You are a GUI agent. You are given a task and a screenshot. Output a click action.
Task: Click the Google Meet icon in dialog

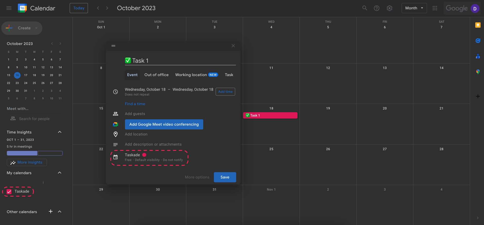116,124
